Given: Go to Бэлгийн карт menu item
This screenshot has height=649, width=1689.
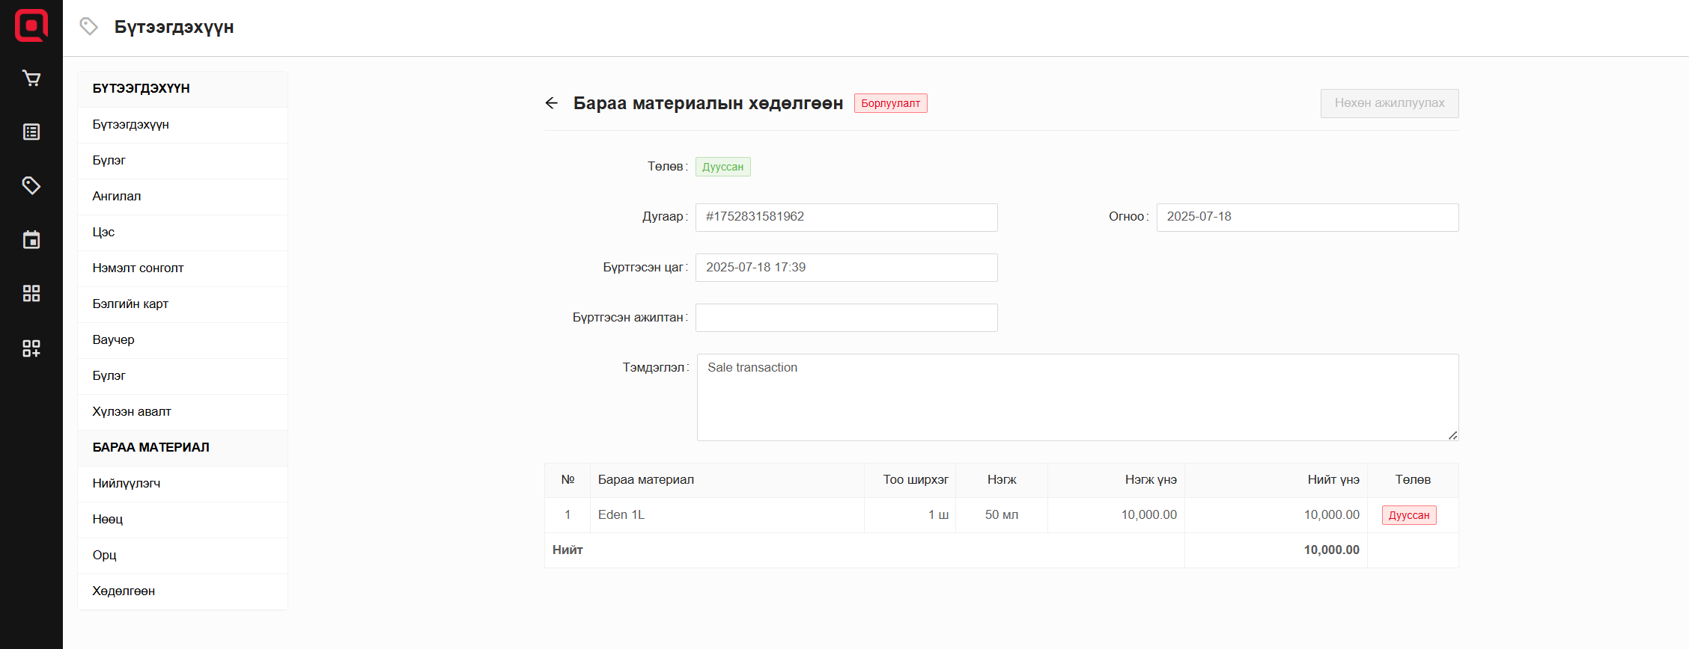Looking at the screenshot, I should 130,304.
